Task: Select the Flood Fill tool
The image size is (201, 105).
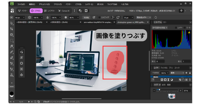Action: 12,46
